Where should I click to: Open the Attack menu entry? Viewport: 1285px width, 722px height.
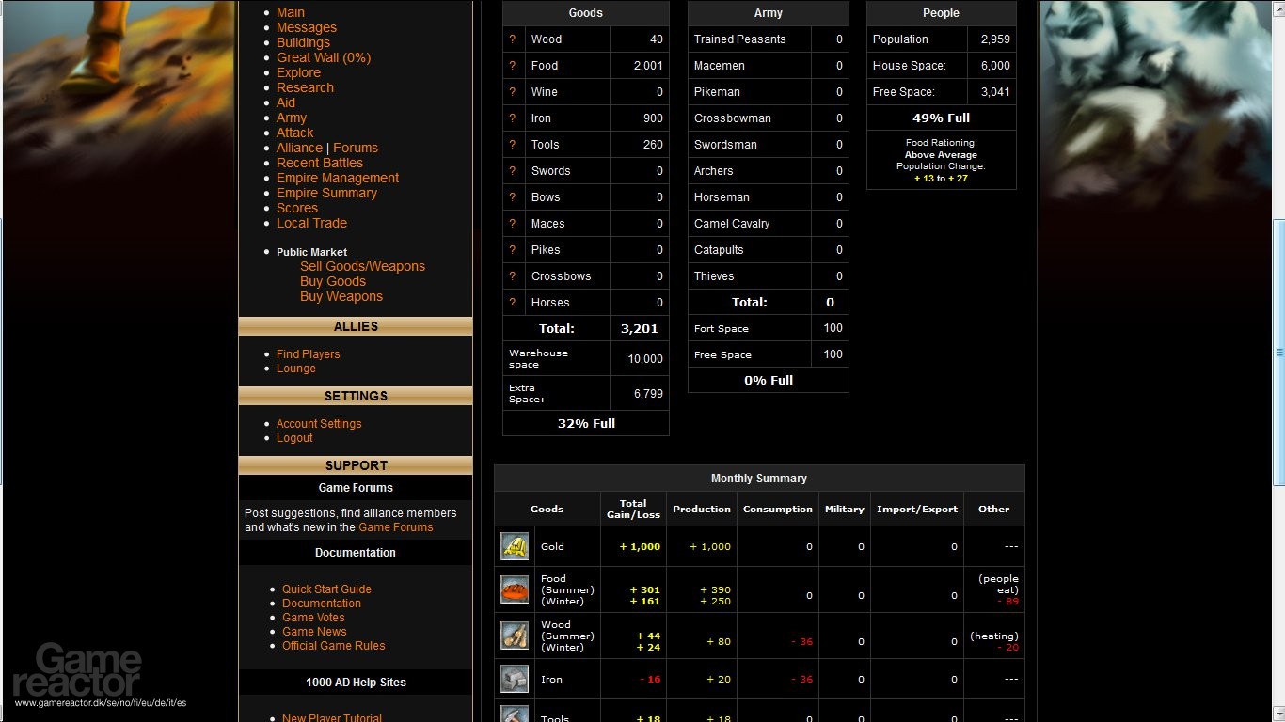294,133
